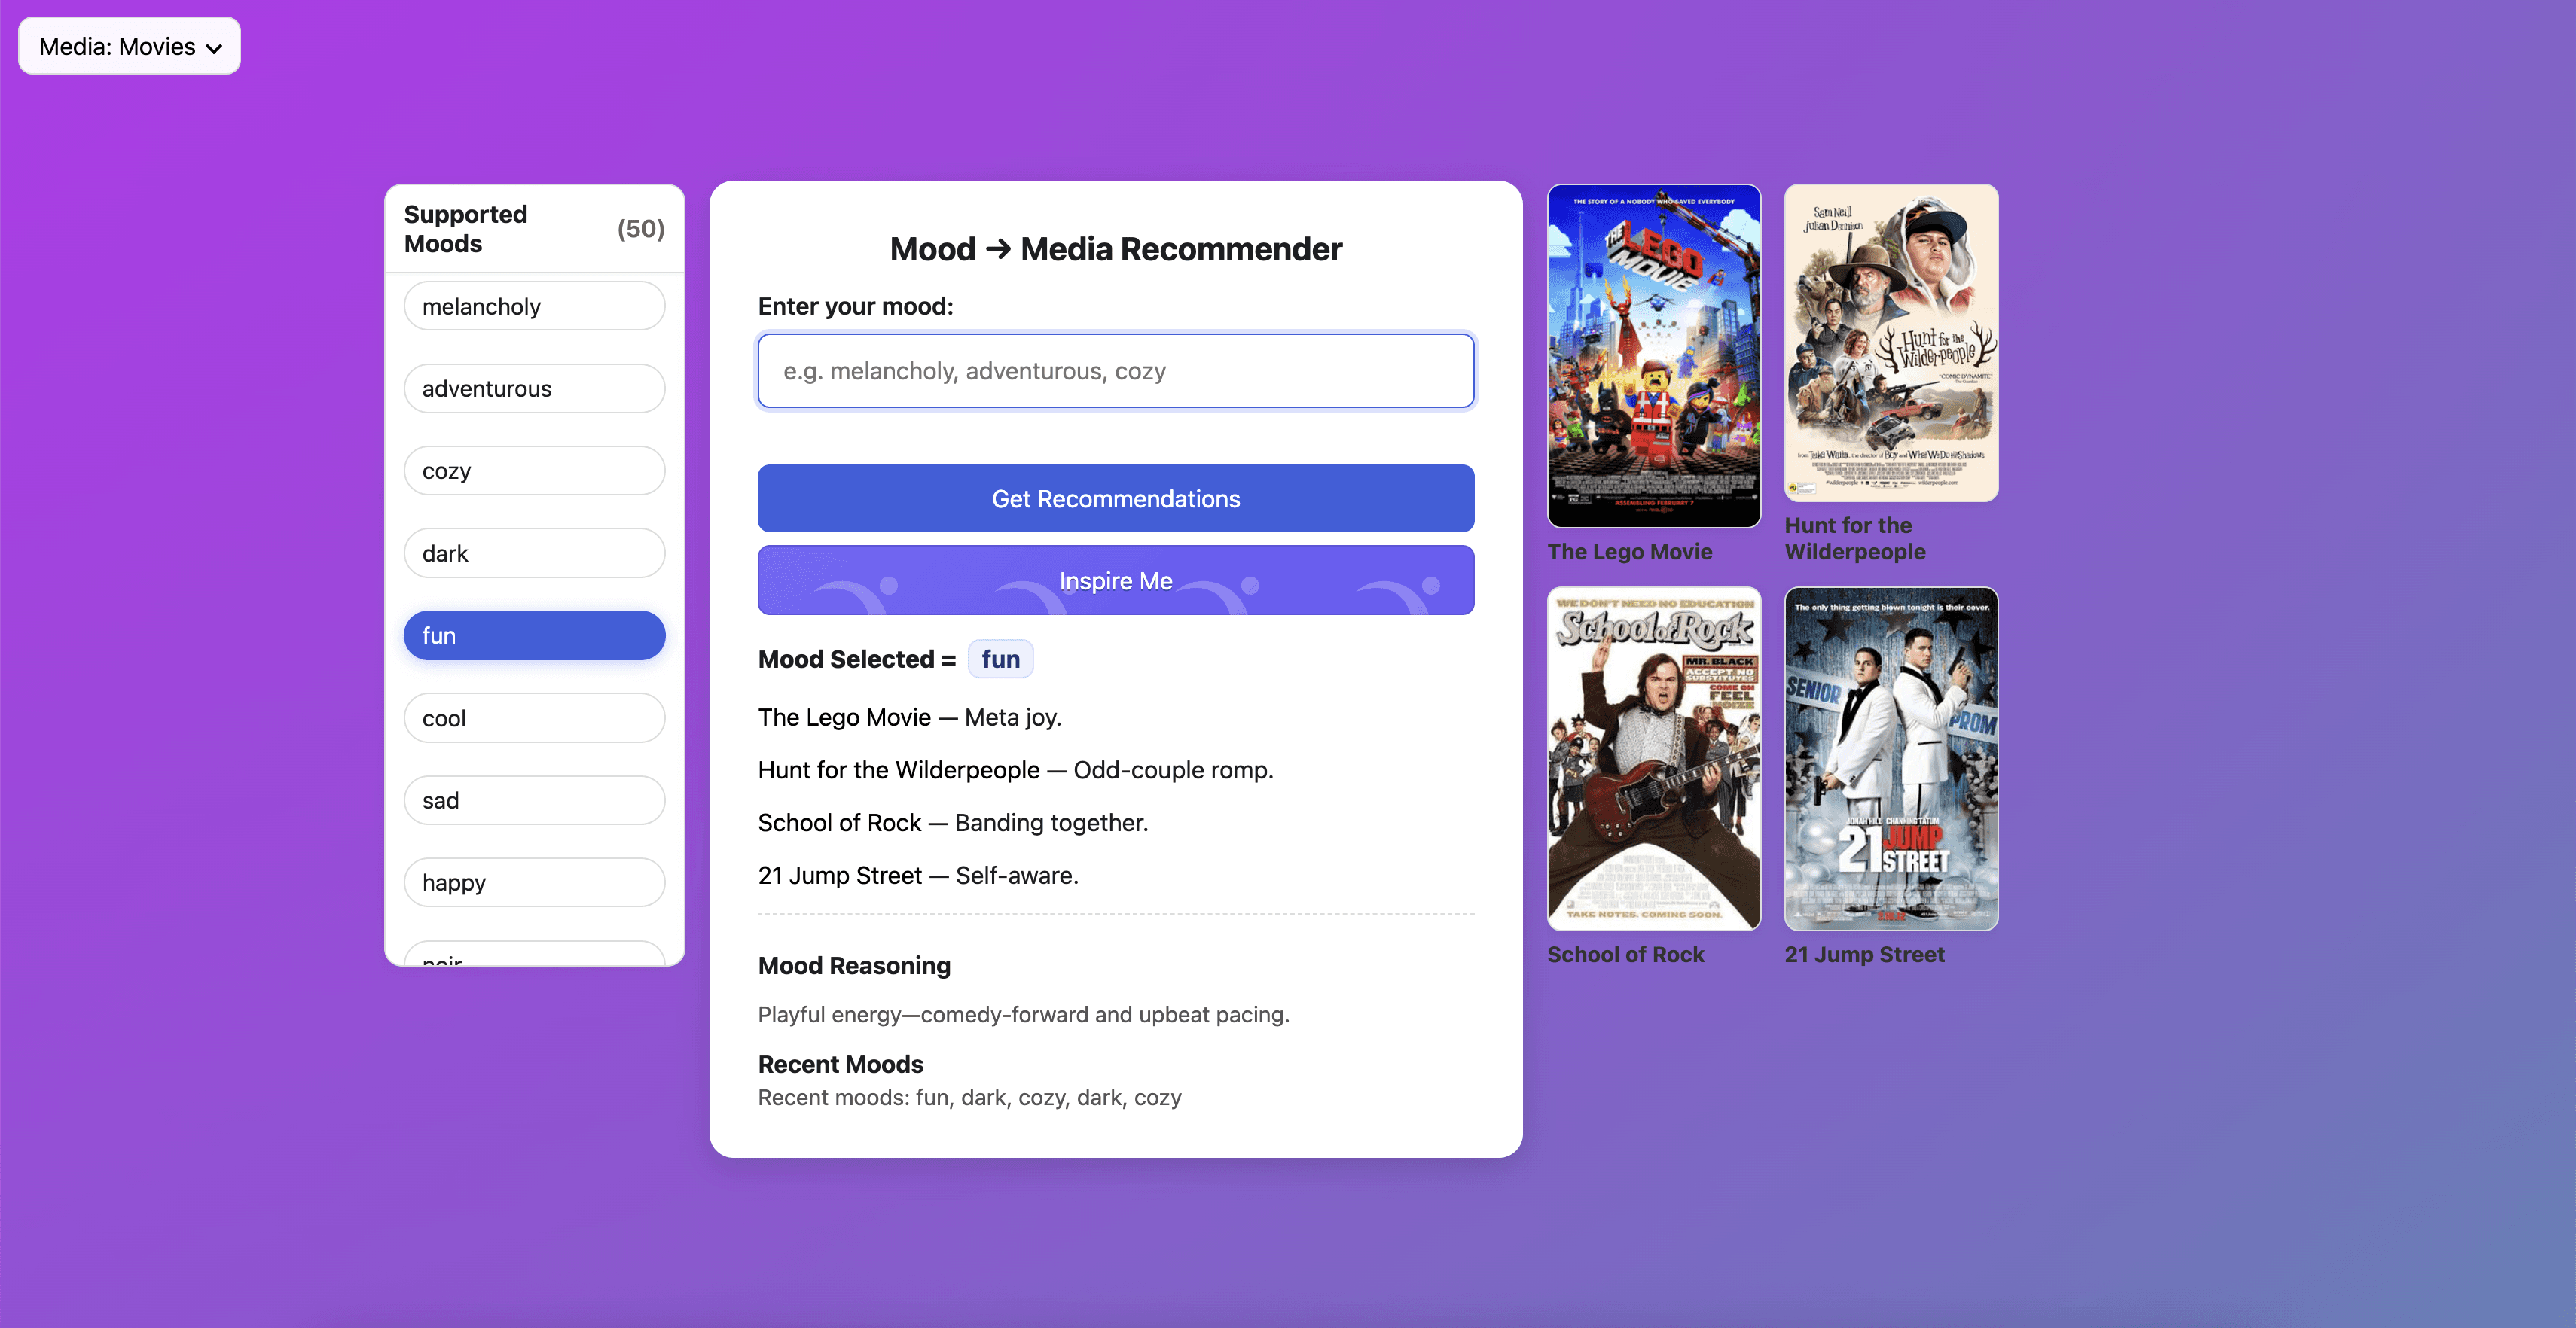2576x1328 pixels.
Task: Select the adventurous mood chip
Action: [x=534, y=388]
